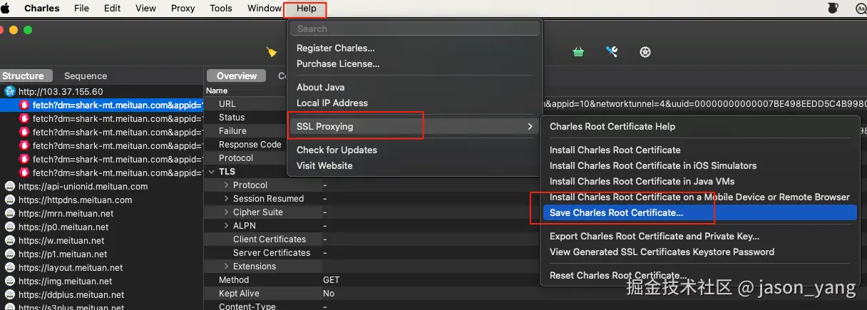
Task: Open the Window menu
Action: 265,9
